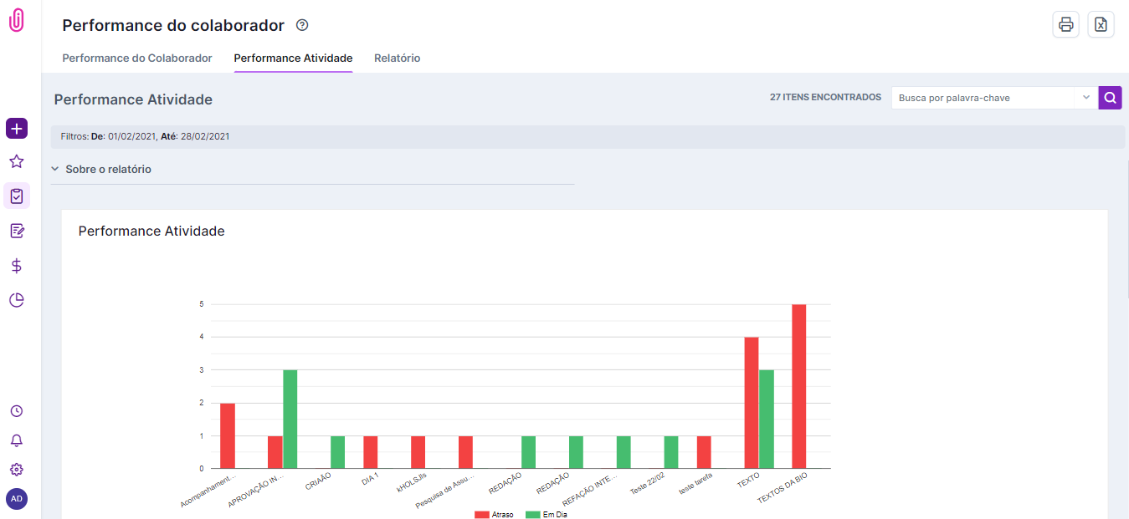Click the help question mark icon
Viewport: 1129px width, 519px height.
(302, 25)
